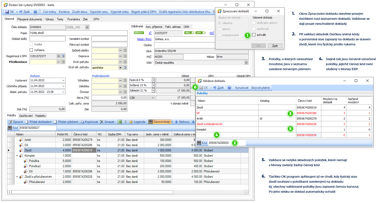The image size is (380, 203).
Task: Toggle uložit jako aktivní checkbox
Action: coord(254,23)
